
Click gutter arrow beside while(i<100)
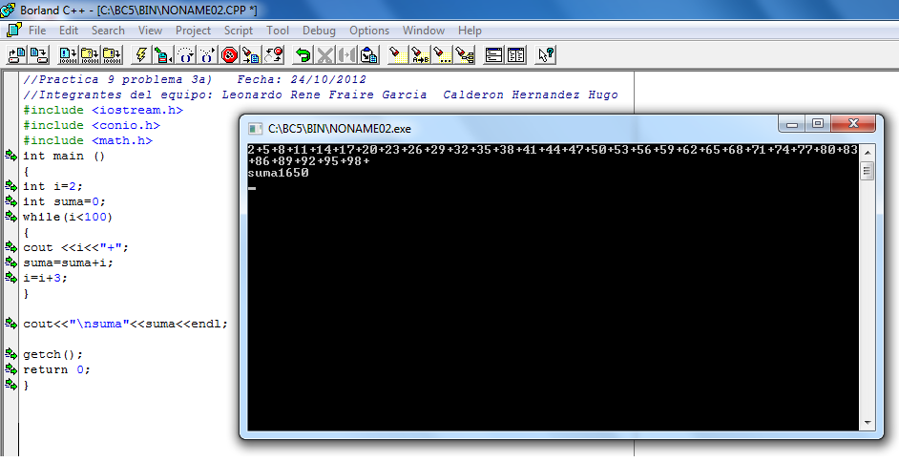10,216
